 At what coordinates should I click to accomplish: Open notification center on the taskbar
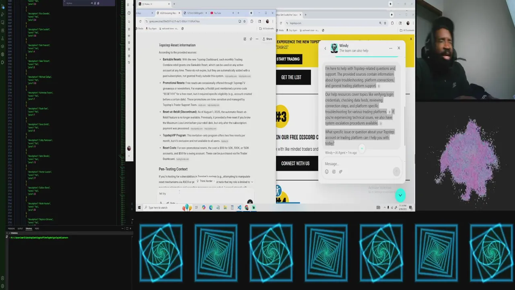point(411,207)
